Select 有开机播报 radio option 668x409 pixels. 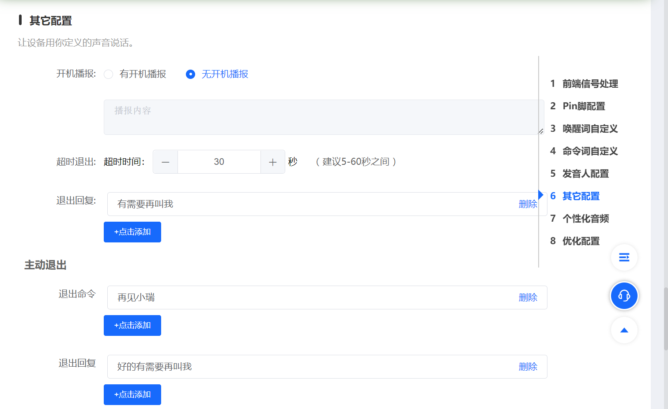tap(135, 74)
